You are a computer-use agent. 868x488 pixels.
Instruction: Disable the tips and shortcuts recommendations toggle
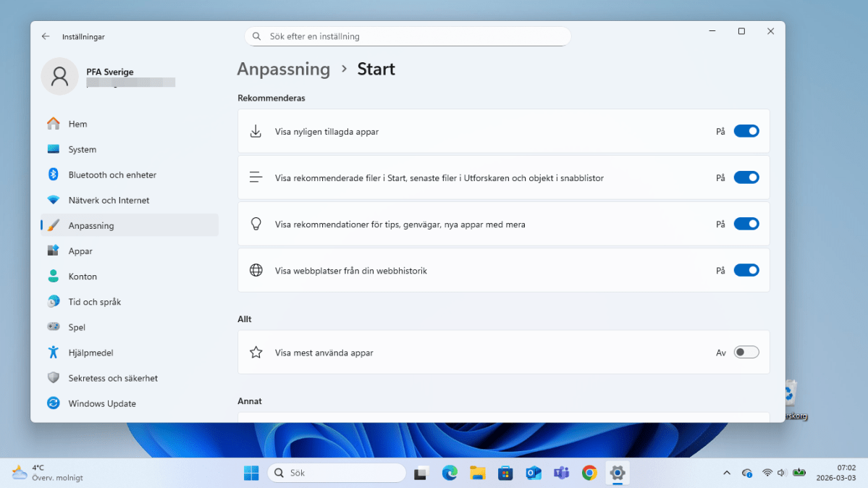pyautogui.click(x=746, y=224)
